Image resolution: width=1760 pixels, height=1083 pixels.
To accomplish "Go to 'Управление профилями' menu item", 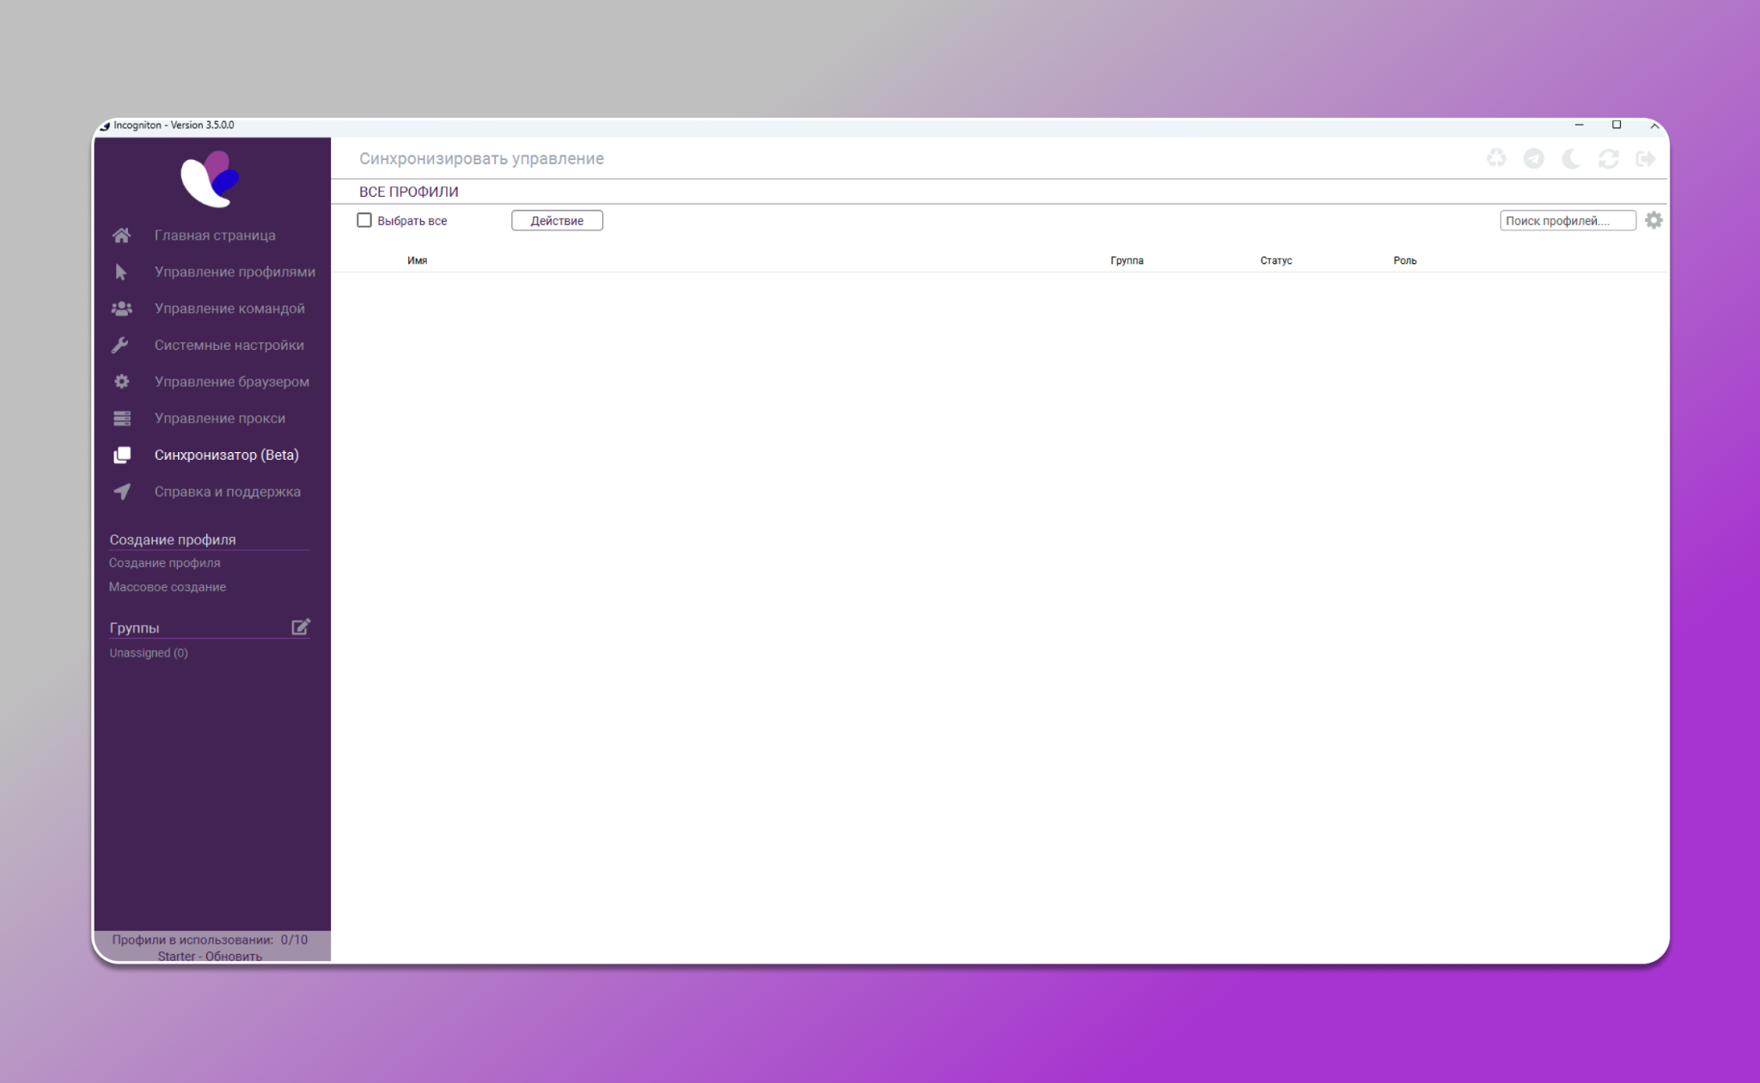I will pos(234,272).
